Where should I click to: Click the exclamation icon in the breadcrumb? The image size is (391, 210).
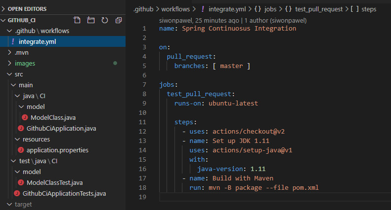[203, 9]
